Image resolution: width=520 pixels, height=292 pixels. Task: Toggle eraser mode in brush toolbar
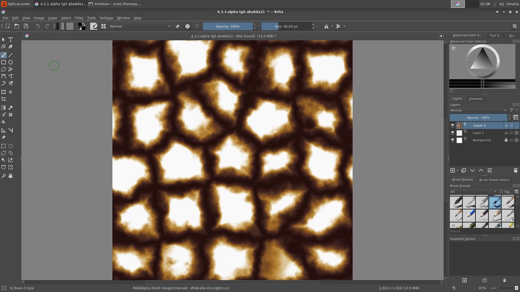click(x=178, y=26)
